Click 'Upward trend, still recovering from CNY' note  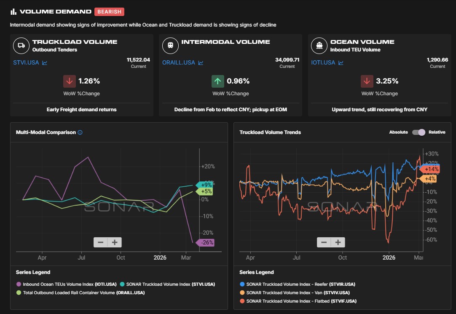tap(380, 110)
